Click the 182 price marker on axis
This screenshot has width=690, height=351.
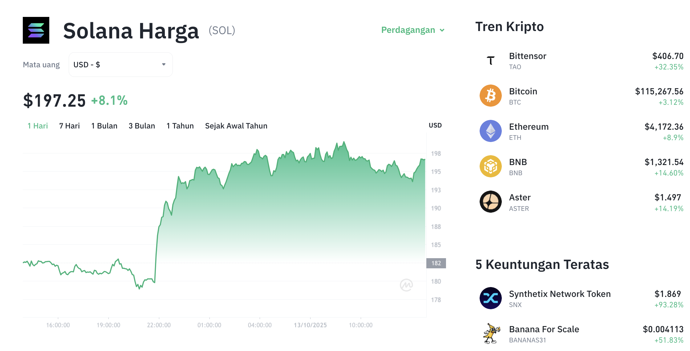[436, 263]
